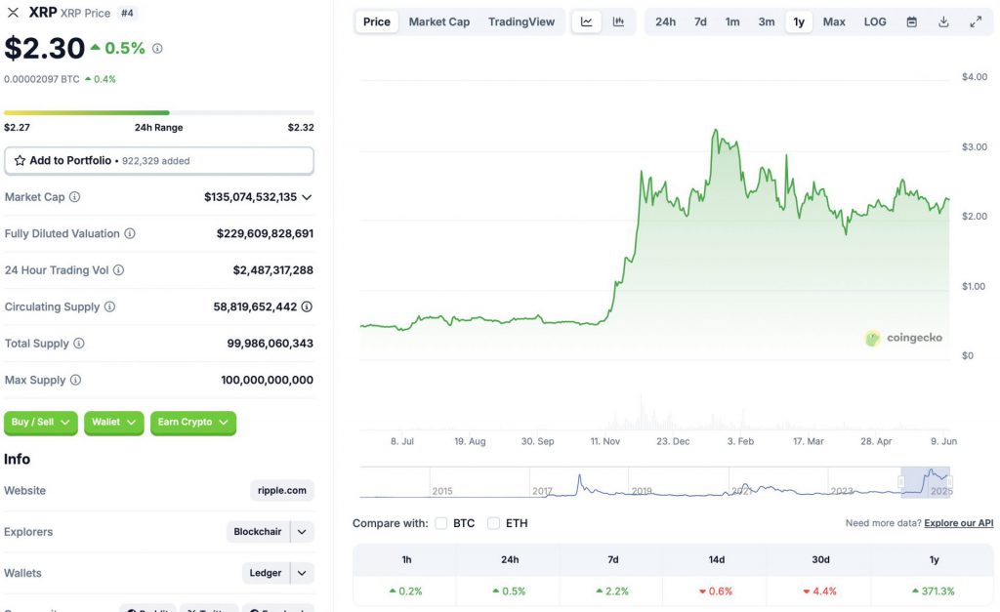The width and height of the screenshot is (1000, 612).
Task: Switch to line chart view icon
Action: [x=587, y=21]
